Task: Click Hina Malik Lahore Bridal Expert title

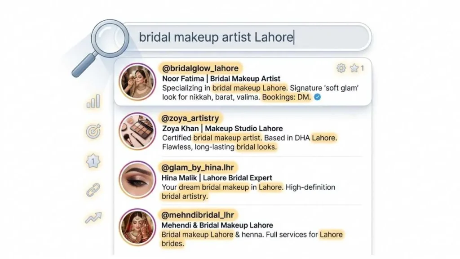Action: [217, 178]
